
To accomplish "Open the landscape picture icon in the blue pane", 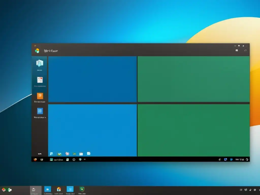I will [59, 154].
